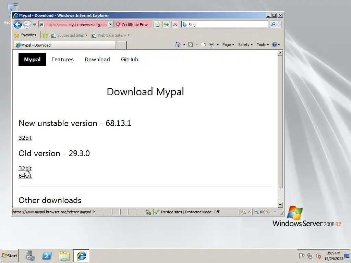The width and height of the screenshot is (351, 263).
Task: Open Windows Explorer from the taskbar
Action: pos(64,255)
